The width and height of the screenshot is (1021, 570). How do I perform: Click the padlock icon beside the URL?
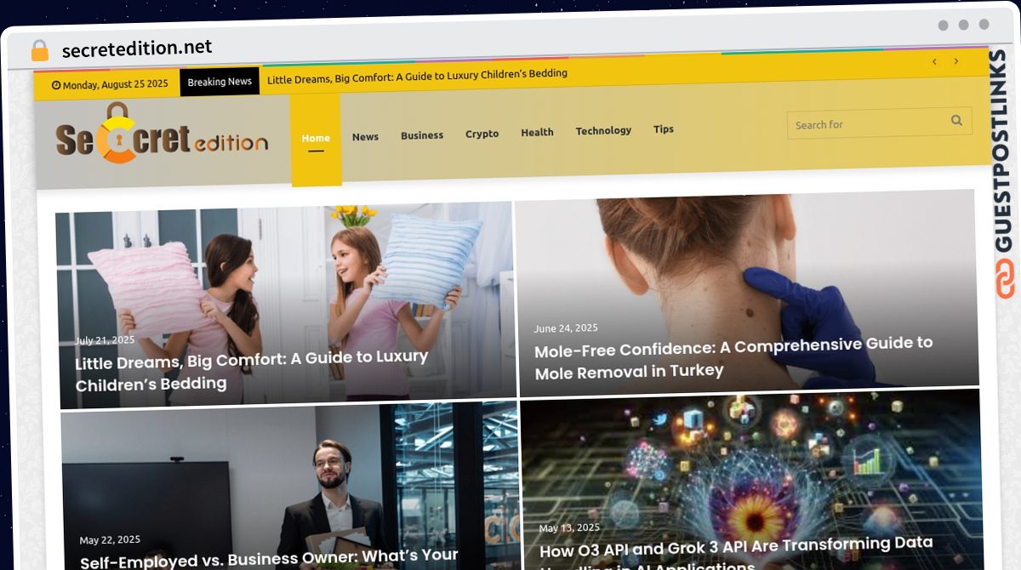click(x=40, y=50)
